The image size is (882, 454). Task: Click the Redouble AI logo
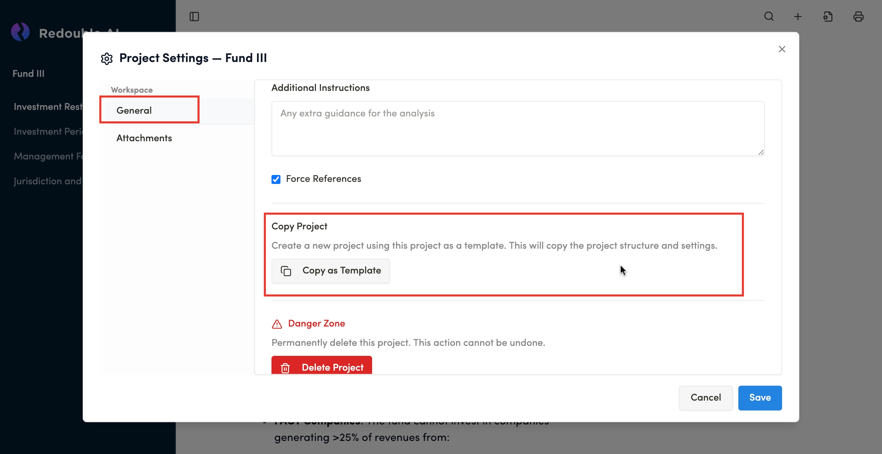coord(21,32)
